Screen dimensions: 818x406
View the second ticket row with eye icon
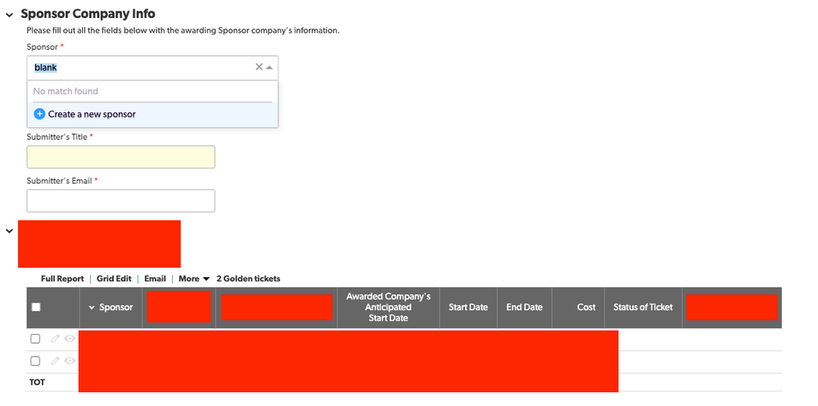coord(70,361)
